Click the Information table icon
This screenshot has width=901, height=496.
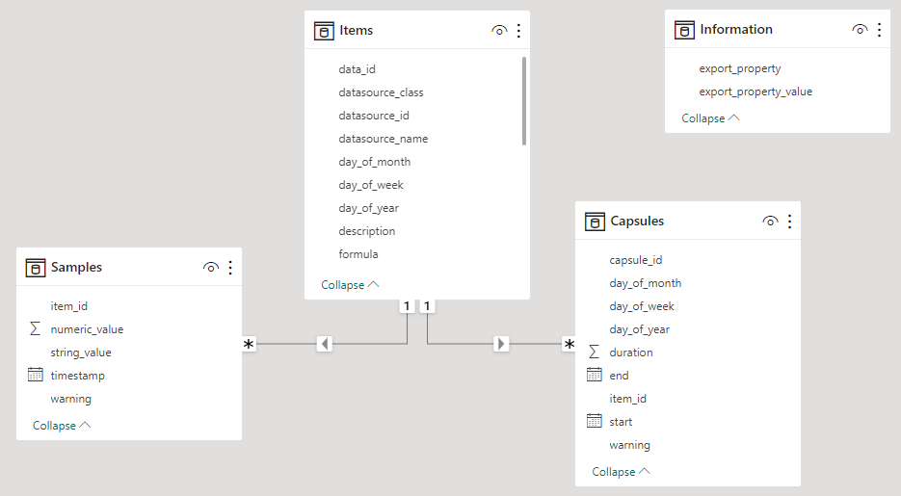(x=685, y=30)
